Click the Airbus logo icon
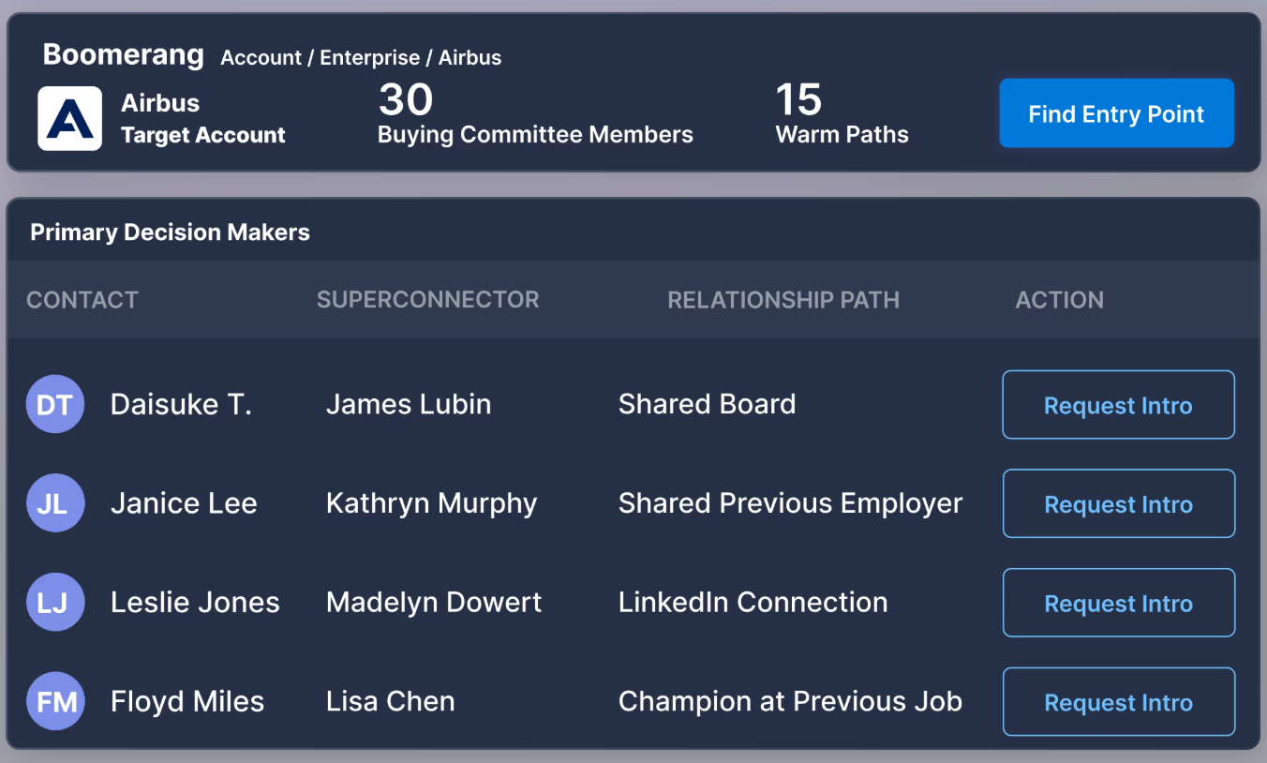Viewport: 1267px width, 763px height. tap(69, 119)
